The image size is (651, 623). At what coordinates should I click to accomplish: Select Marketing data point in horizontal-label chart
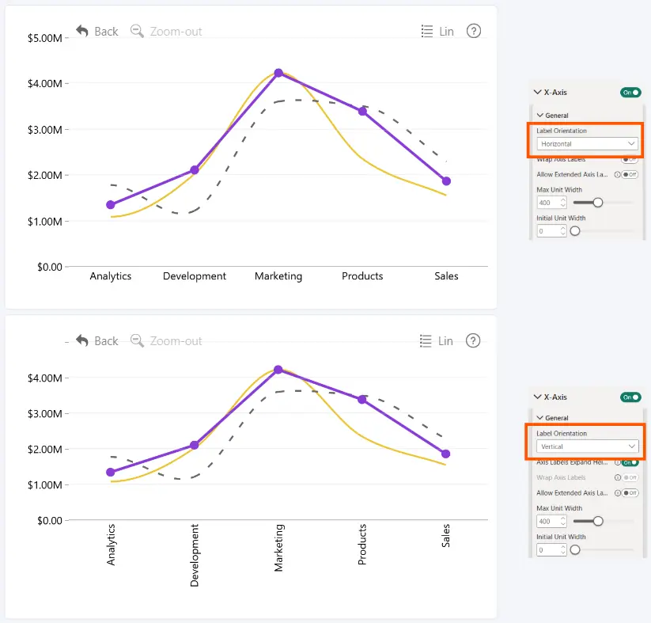coord(278,73)
